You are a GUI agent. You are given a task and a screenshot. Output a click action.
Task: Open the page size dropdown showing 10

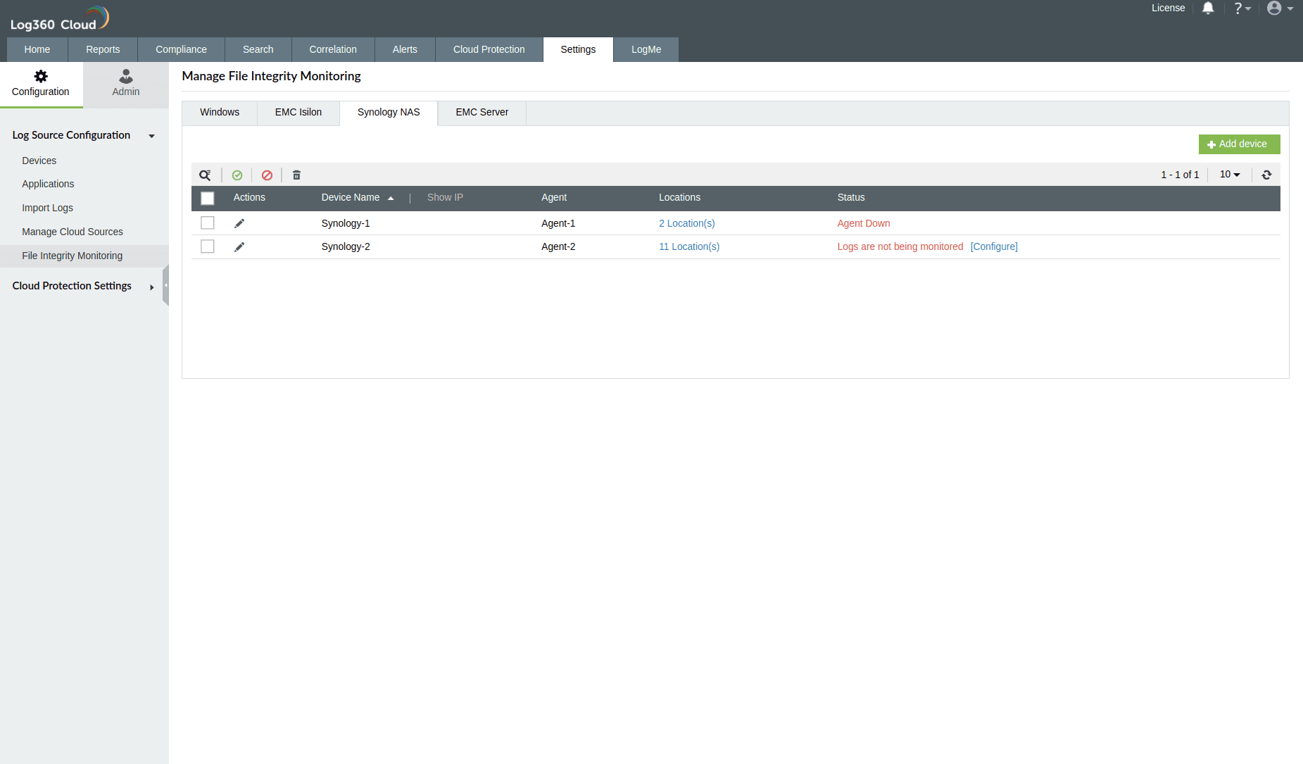coord(1229,174)
